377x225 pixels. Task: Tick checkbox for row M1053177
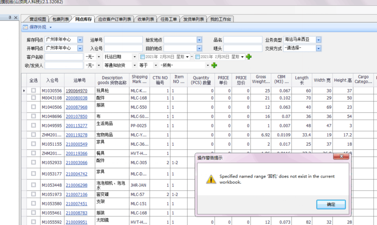coord(33,173)
